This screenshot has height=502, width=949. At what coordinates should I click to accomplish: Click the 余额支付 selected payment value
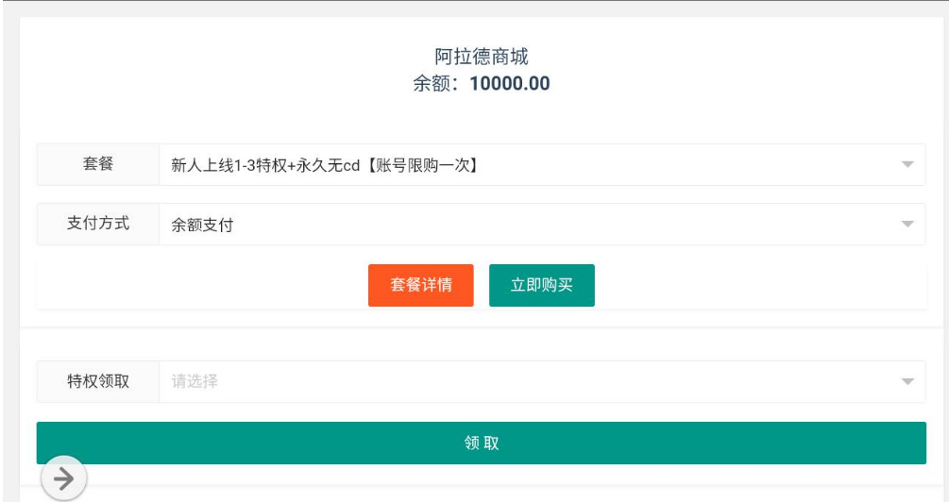click(x=202, y=226)
